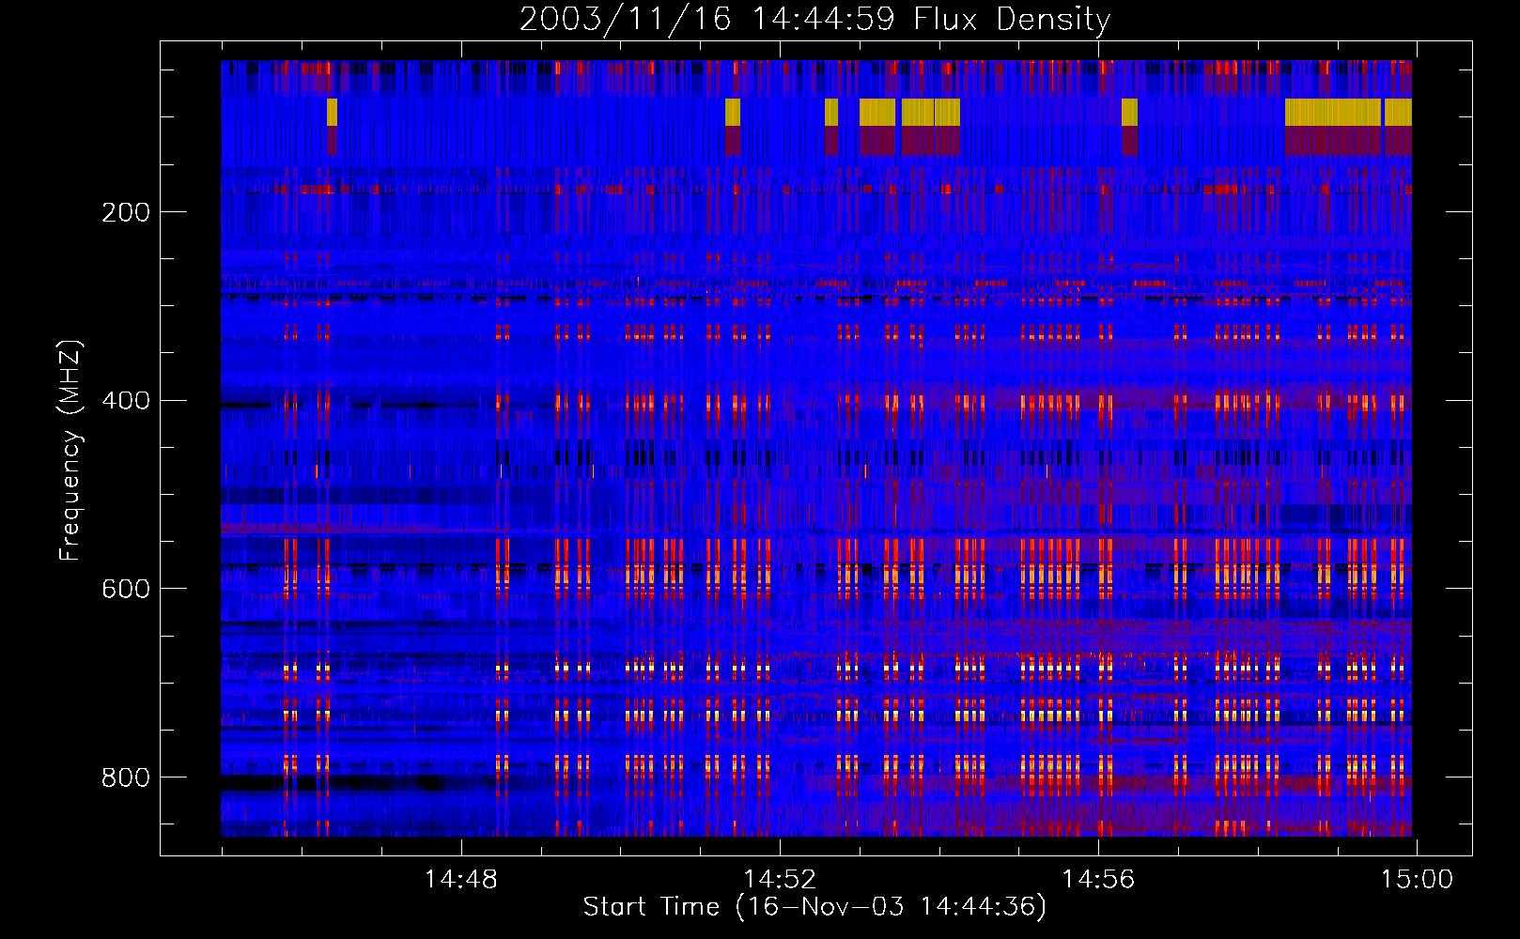1520x939 pixels.
Task: Click the 14:56 time tick label
Action: click(x=1098, y=880)
